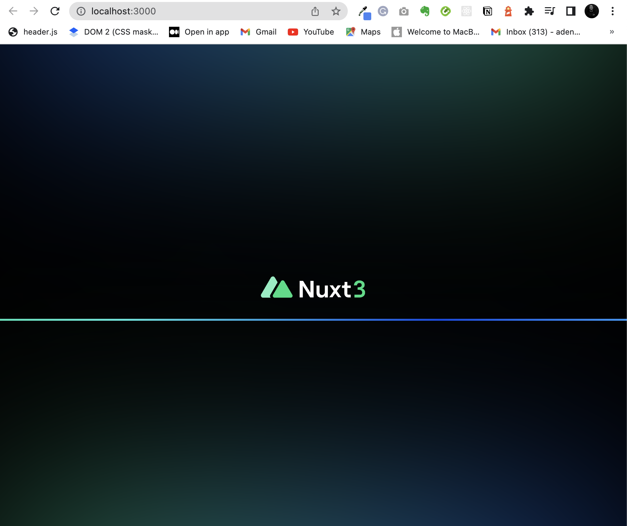Click the share icon in the address bar
This screenshot has width=627, height=526.
point(315,11)
